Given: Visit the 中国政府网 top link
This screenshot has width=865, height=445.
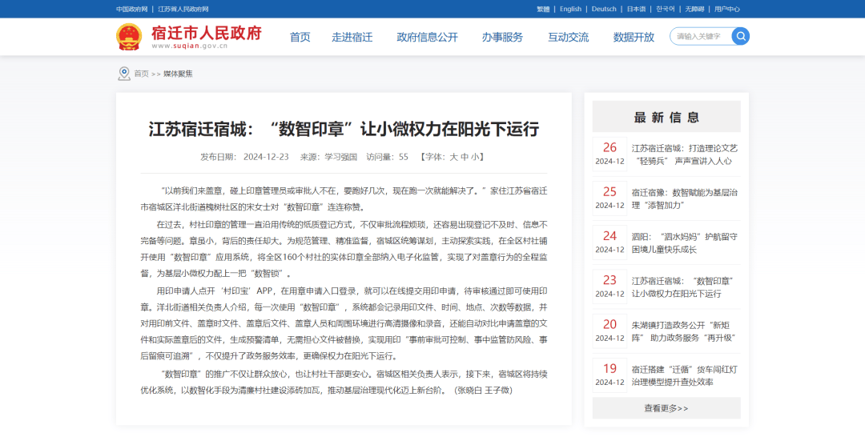Looking at the screenshot, I should (132, 9).
